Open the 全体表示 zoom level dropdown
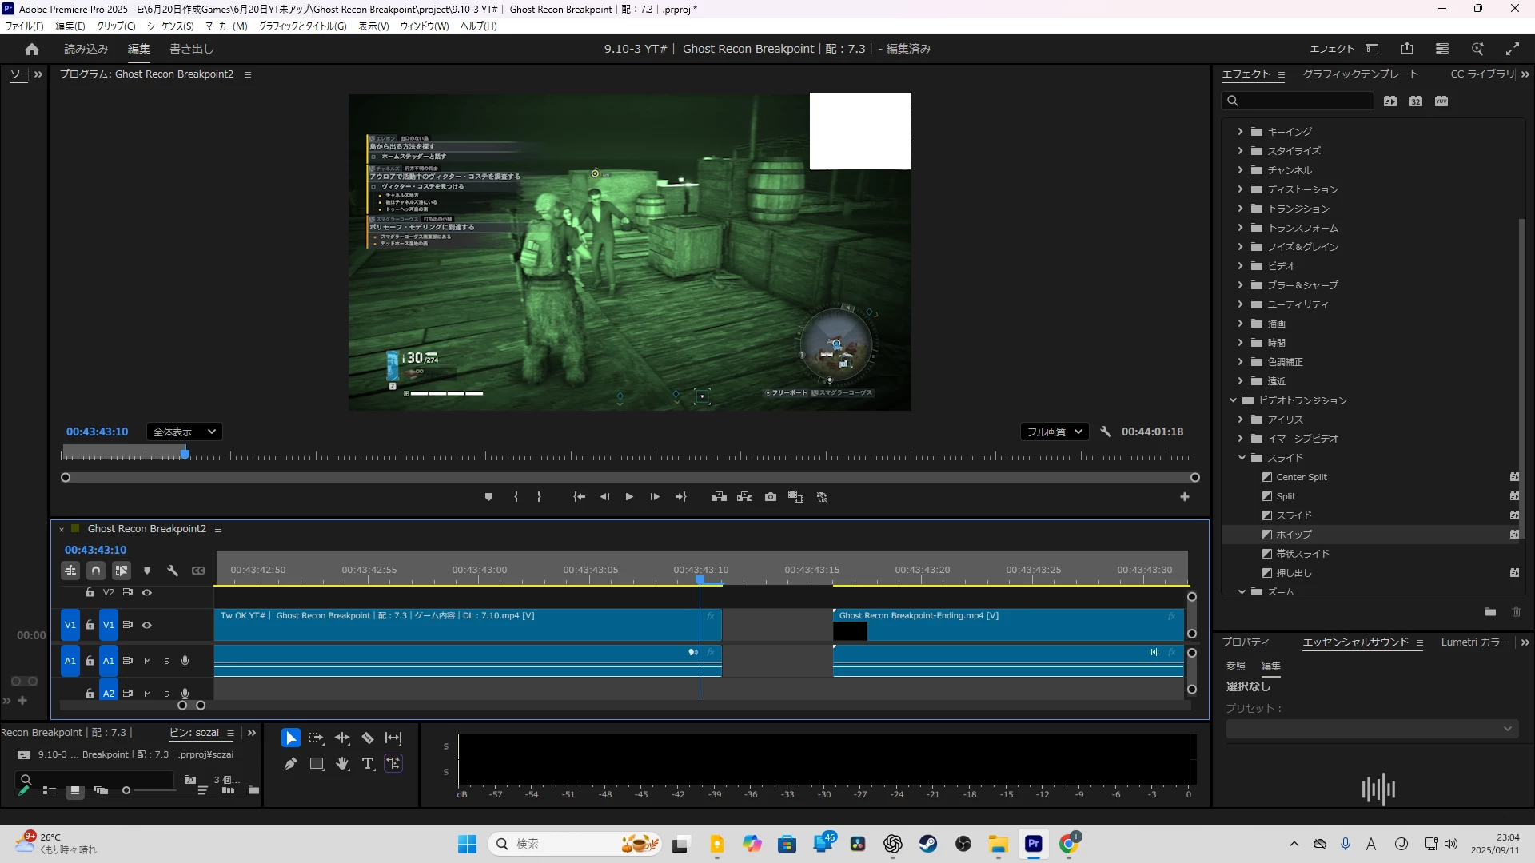 click(x=184, y=431)
